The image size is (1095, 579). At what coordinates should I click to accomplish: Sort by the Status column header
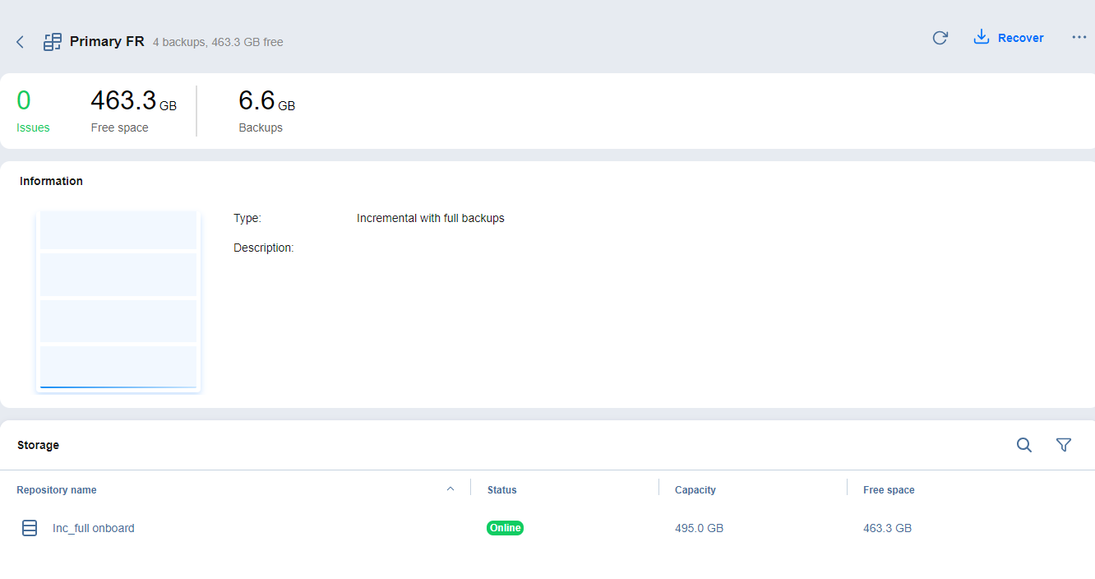click(x=501, y=490)
